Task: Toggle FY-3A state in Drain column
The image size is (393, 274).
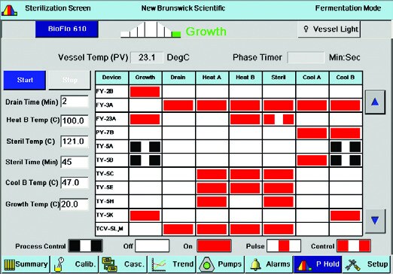Action: point(178,105)
